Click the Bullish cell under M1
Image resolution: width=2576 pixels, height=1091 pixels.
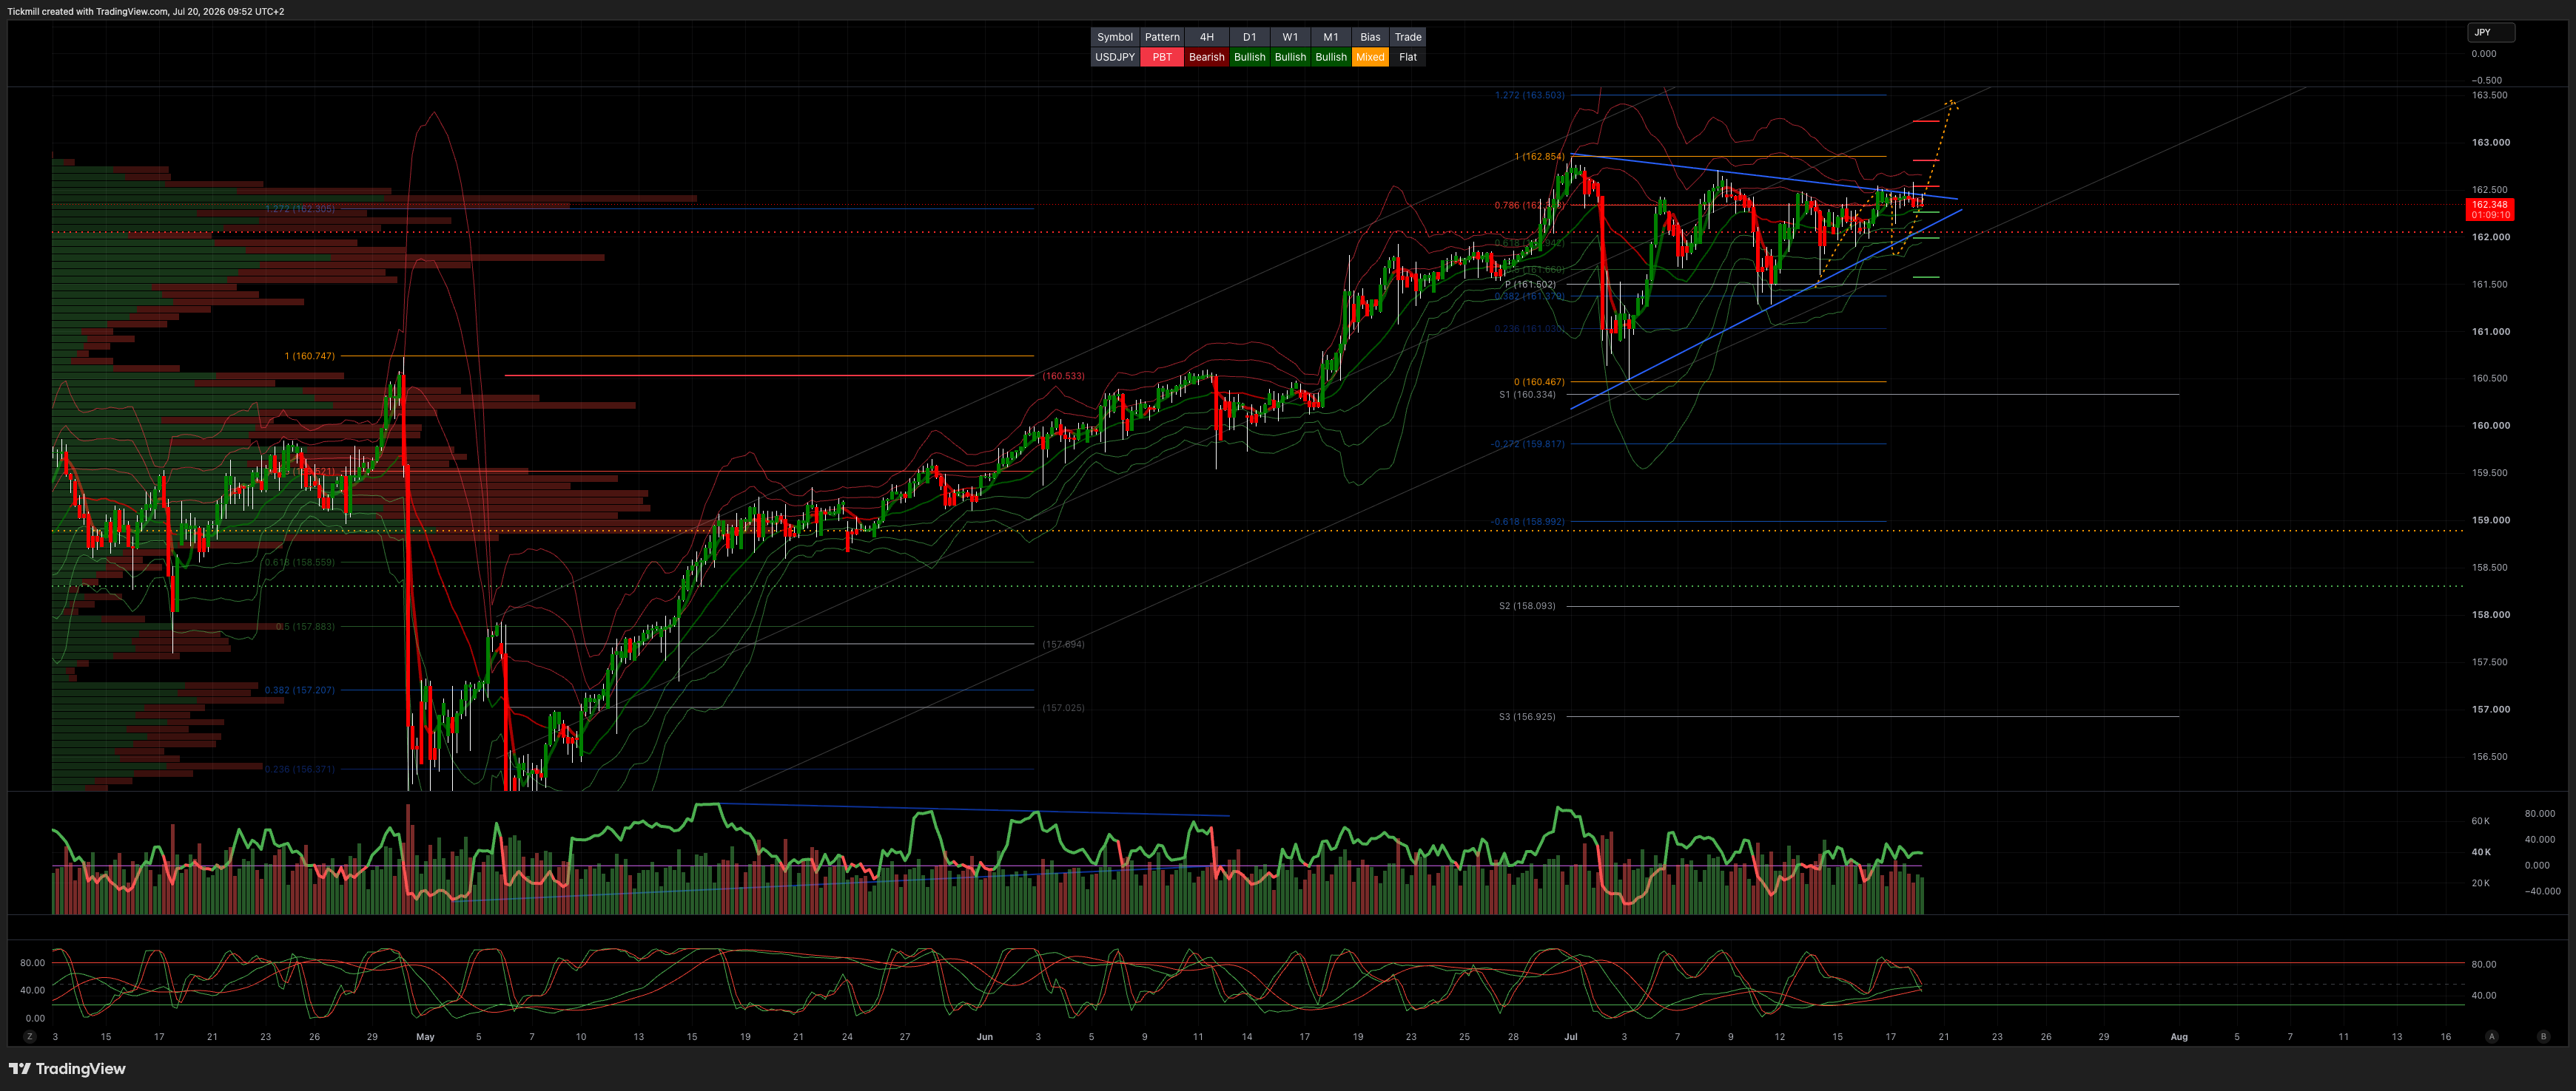(x=1330, y=57)
